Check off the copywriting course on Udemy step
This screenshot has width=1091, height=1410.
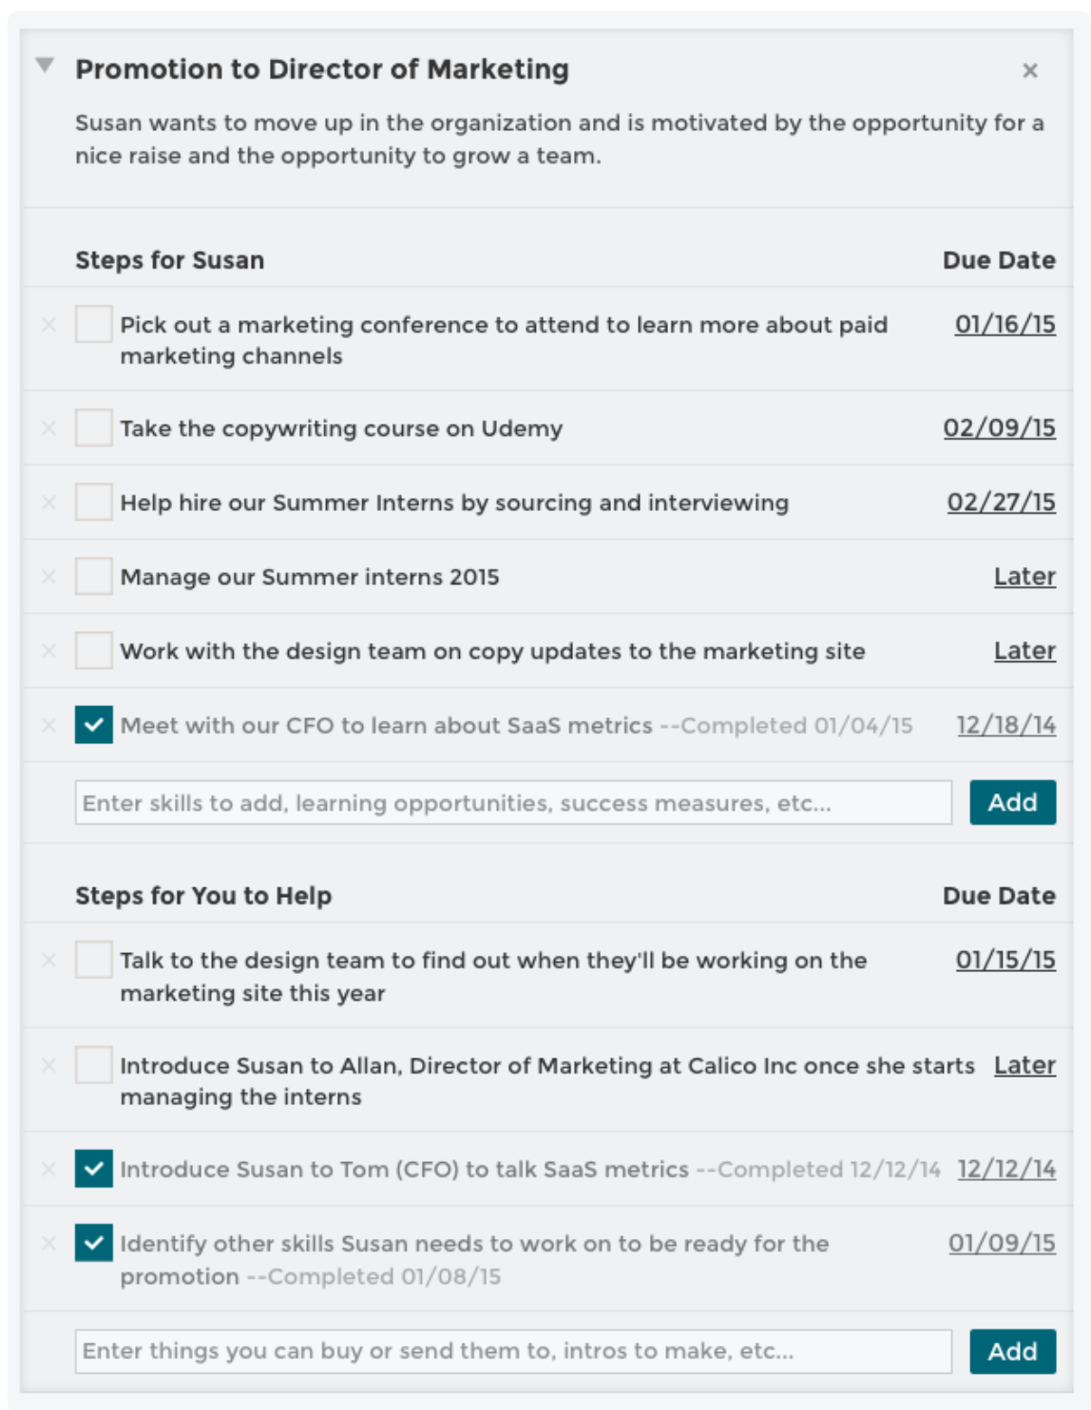click(93, 429)
